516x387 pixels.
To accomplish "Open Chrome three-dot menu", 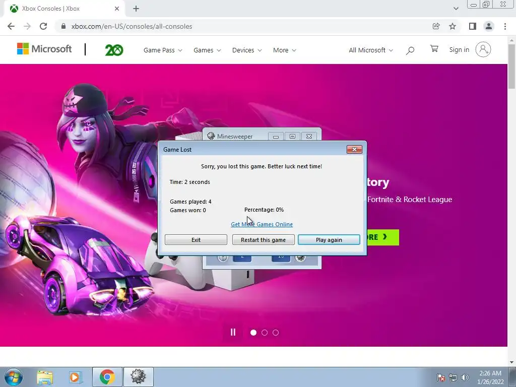I will pos(505,26).
